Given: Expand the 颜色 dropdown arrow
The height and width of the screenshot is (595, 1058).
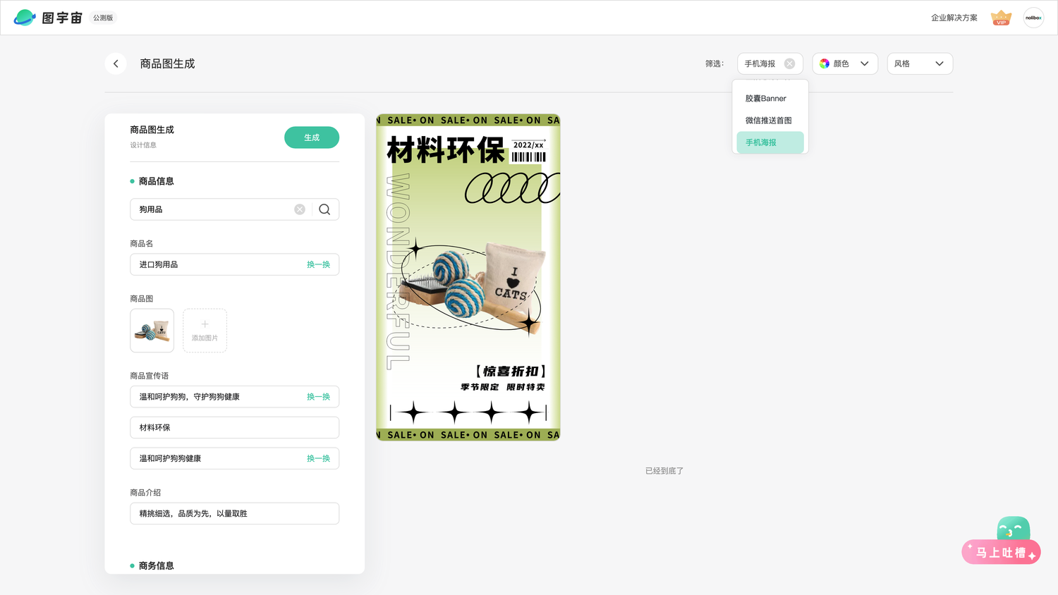Looking at the screenshot, I should [x=864, y=63].
